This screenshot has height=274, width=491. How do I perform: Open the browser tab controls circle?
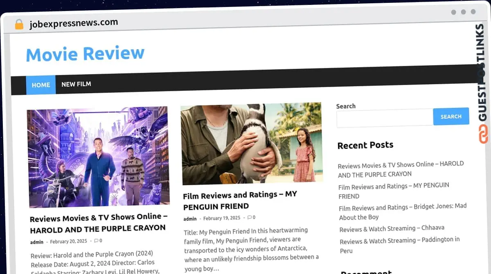453,12
